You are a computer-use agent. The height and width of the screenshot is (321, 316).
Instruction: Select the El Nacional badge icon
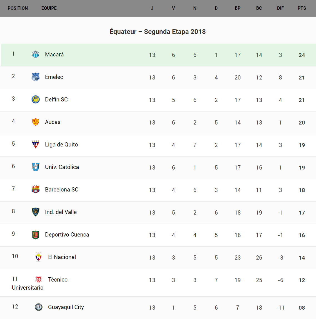pos(39,257)
